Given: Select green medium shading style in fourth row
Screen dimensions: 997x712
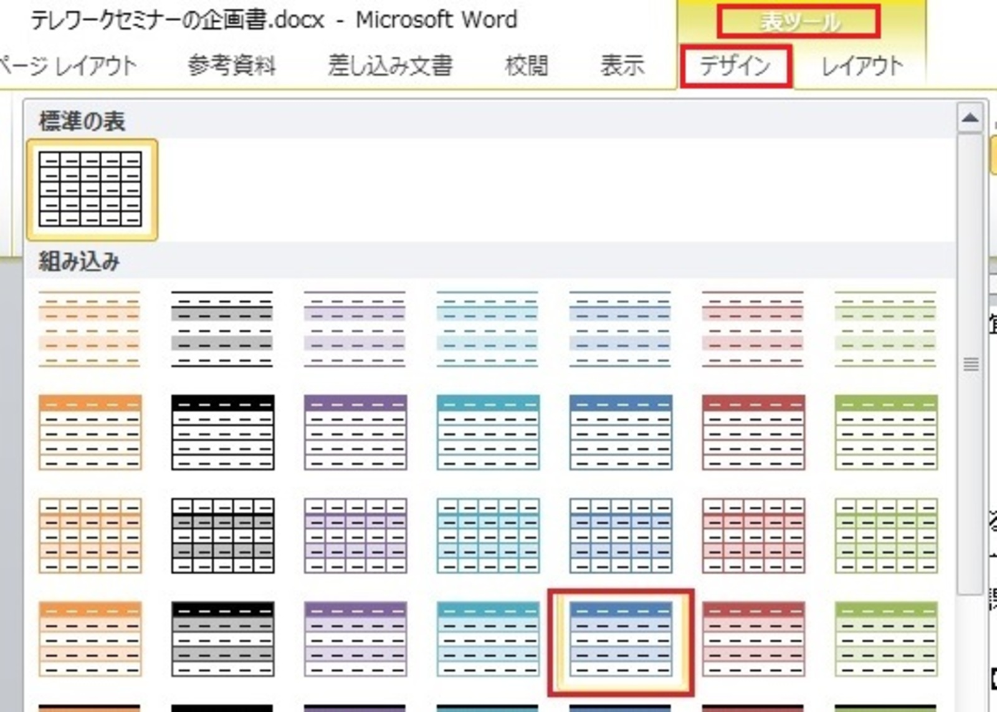Looking at the screenshot, I should (886, 639).
